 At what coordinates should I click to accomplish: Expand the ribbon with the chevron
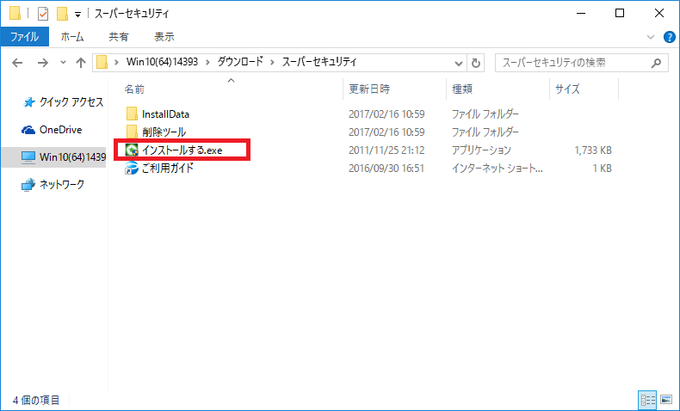coord(651,37)
